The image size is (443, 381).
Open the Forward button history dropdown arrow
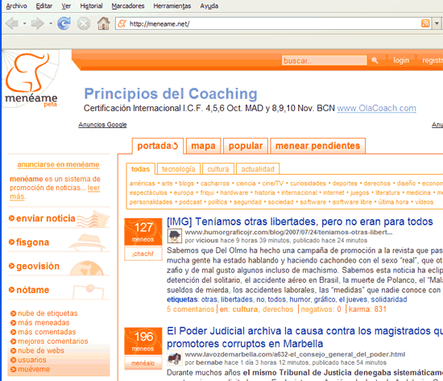point(51,23)
